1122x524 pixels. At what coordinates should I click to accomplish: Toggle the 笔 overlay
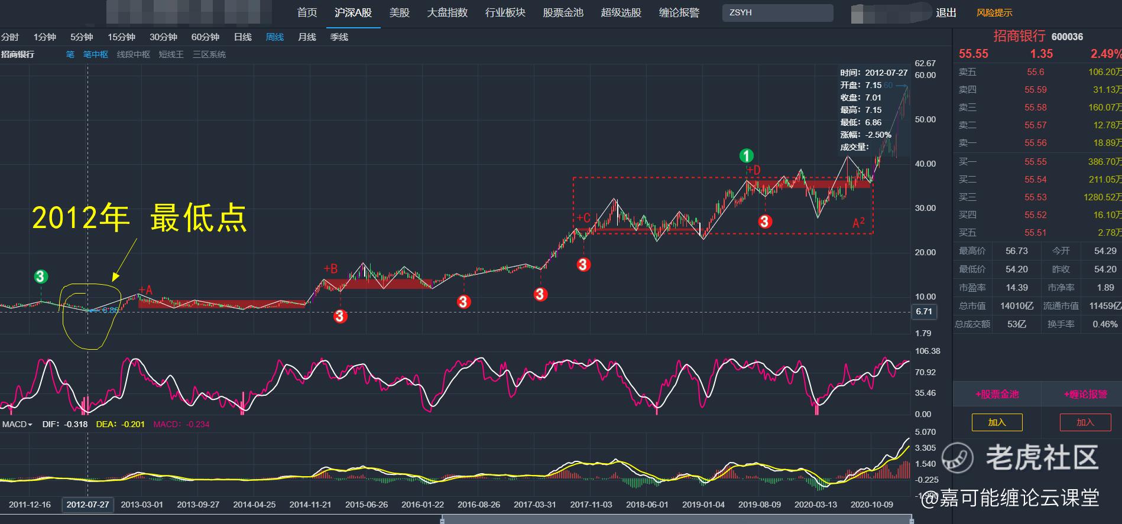tap(70, 54)
